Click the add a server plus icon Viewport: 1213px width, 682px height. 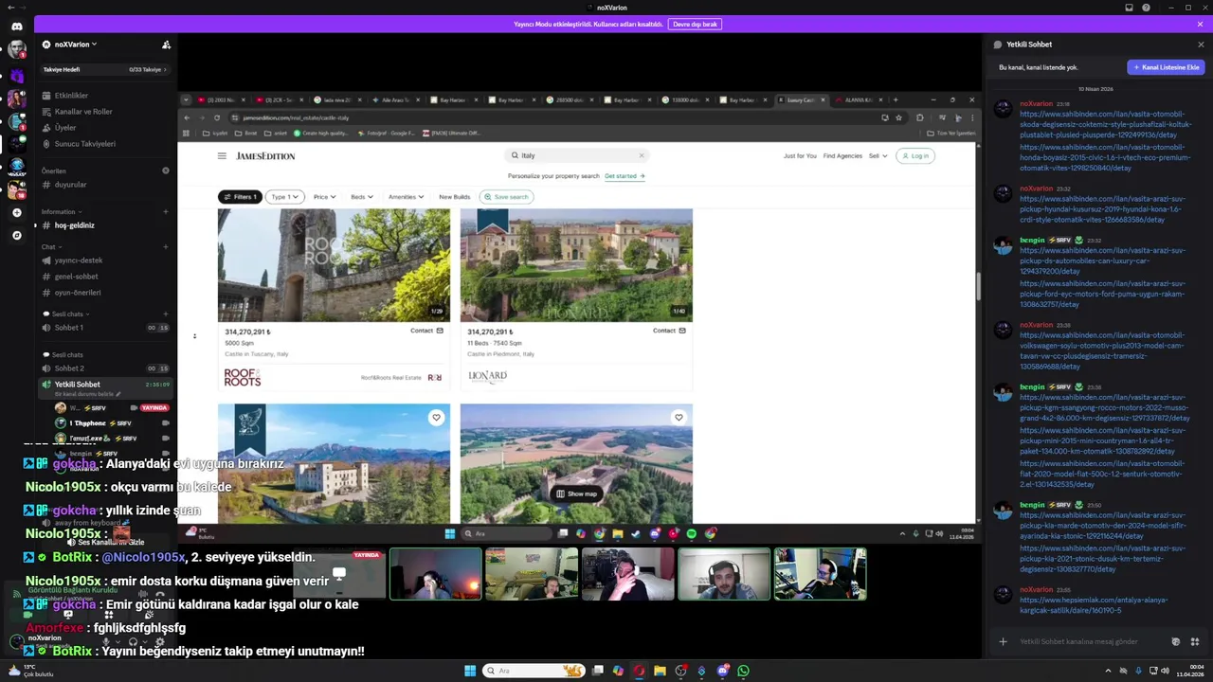point(16,213)
